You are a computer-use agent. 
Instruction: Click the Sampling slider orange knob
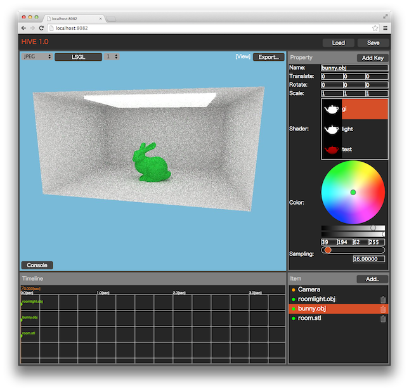328,250
